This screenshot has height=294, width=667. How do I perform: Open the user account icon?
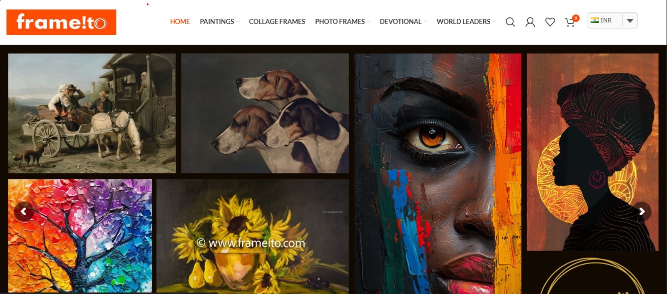530,22
